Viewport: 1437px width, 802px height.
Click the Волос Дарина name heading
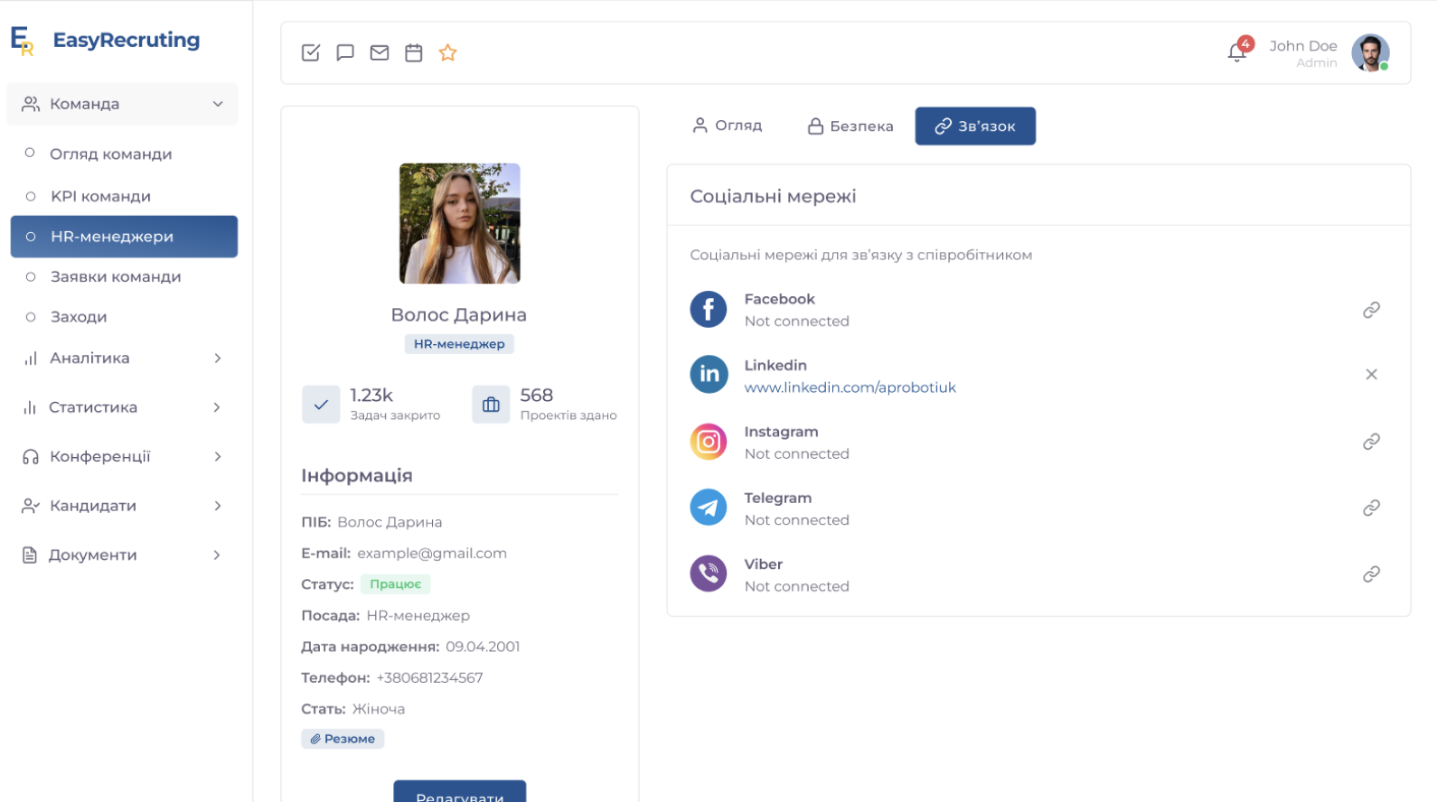coord(459,314)
